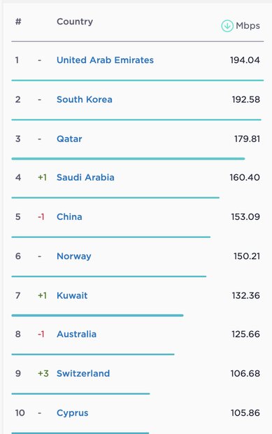Open the Norway country link
The image size is (272, 434).
74,256
